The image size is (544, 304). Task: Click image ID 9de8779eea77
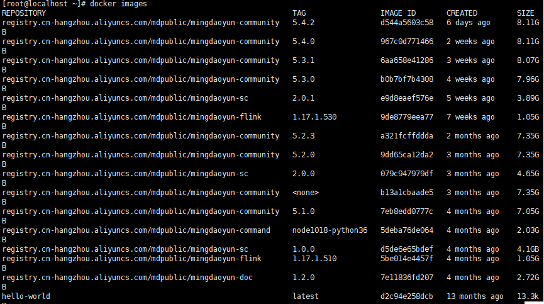(x=407, y=117)
